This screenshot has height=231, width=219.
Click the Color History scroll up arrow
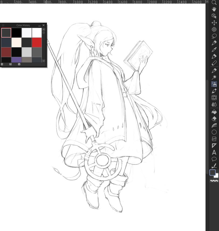(x=44, y=29)
